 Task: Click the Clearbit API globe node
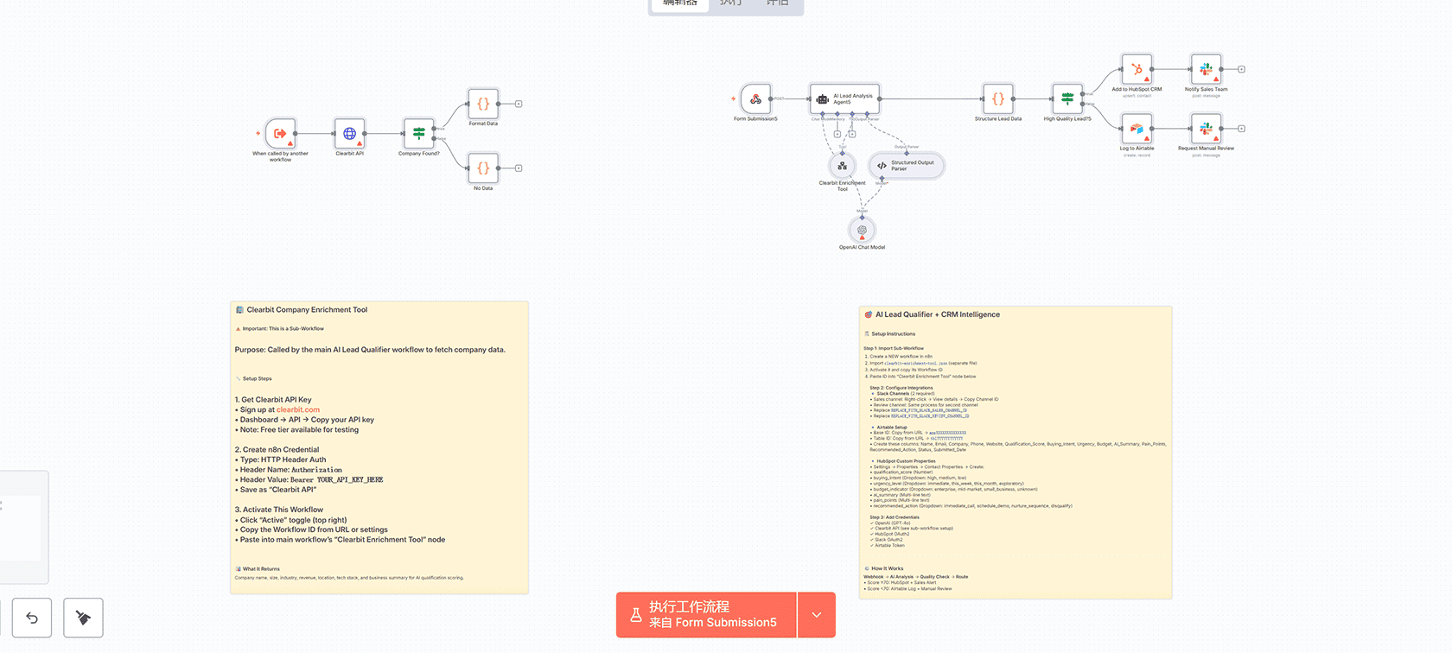pyautogui.click(x=349, y=134)
